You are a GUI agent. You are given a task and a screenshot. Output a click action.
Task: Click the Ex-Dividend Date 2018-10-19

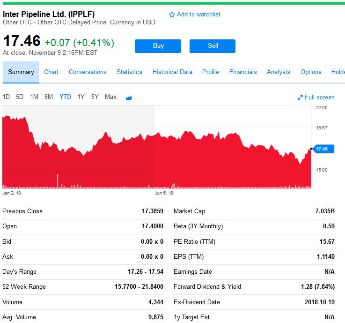pyautogui.click(x=320, y=302)
